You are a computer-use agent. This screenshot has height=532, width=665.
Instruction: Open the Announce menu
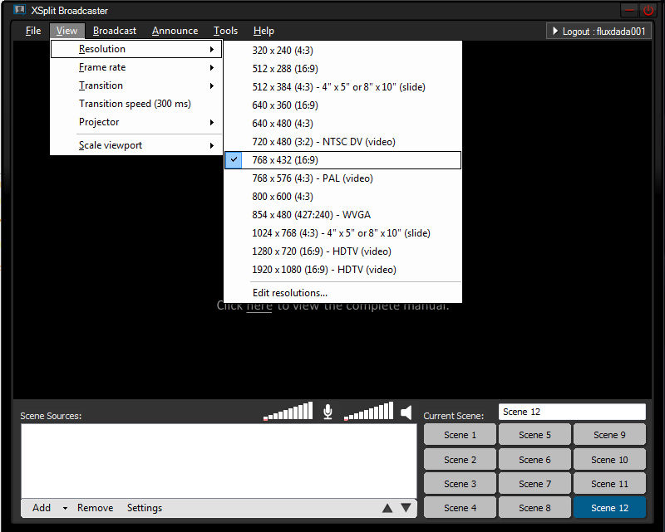coord(174,31)
